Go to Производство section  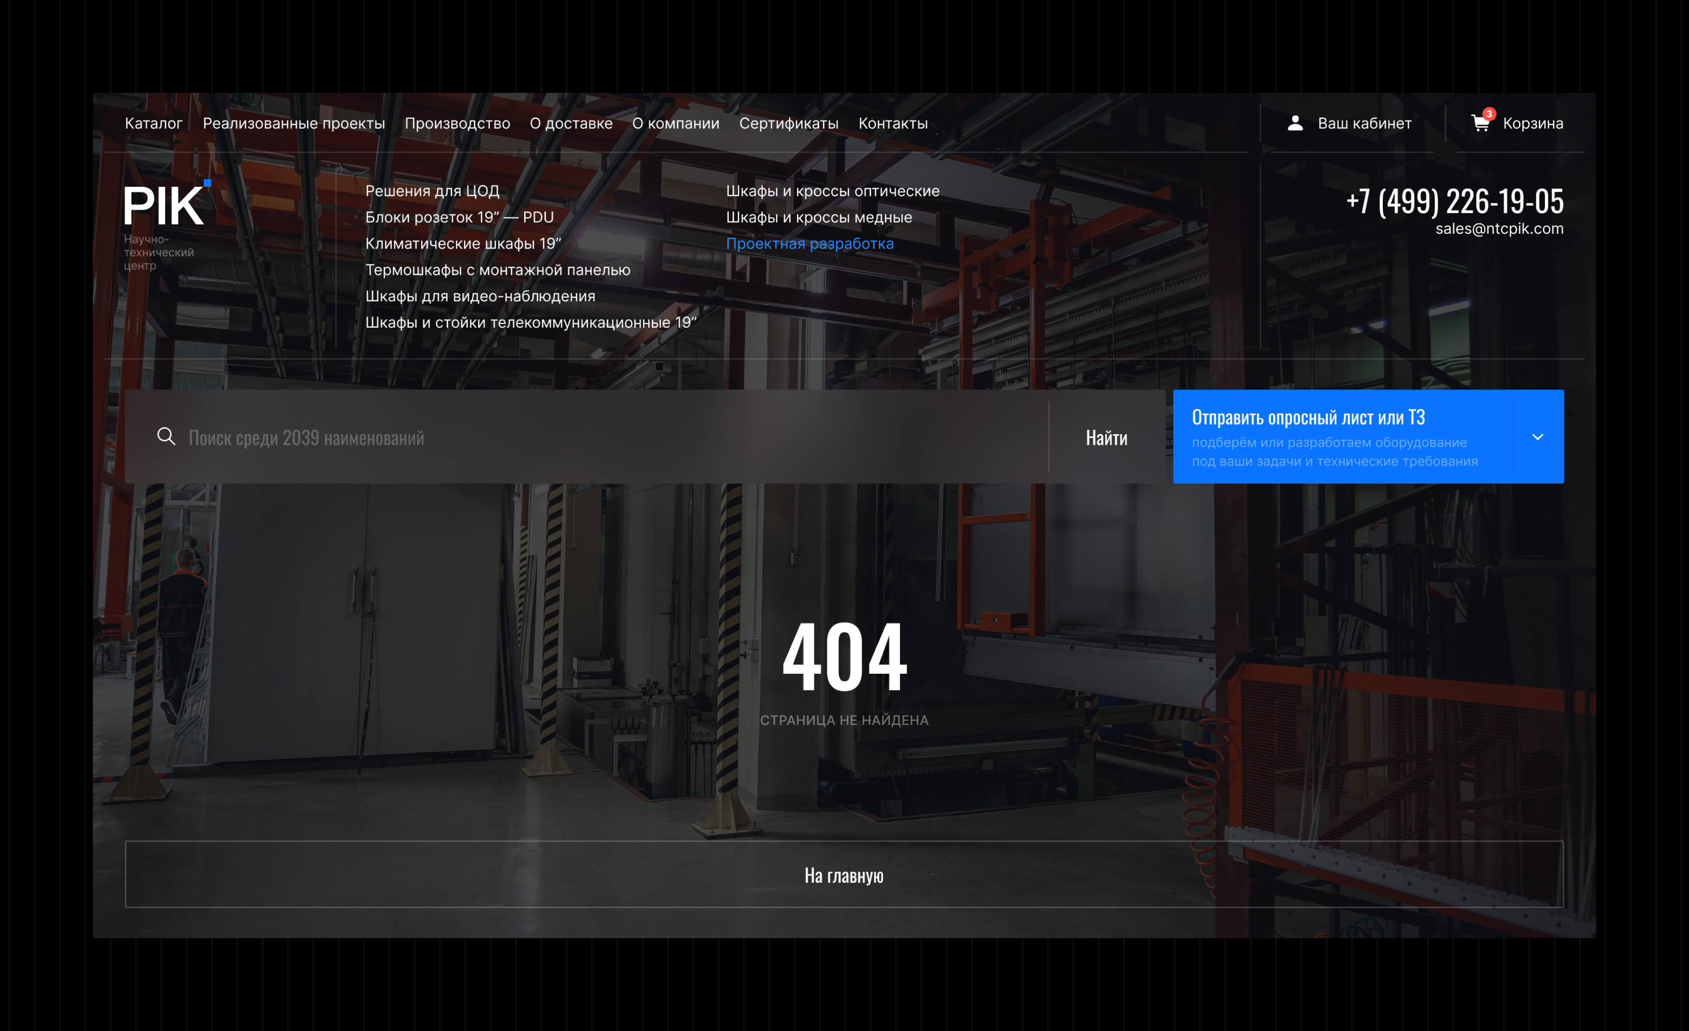pyautogui.click(x=457, y=123)
